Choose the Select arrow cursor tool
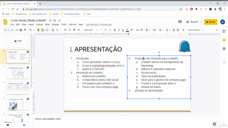This screenshot has height=128, width=228. [38, 30]
